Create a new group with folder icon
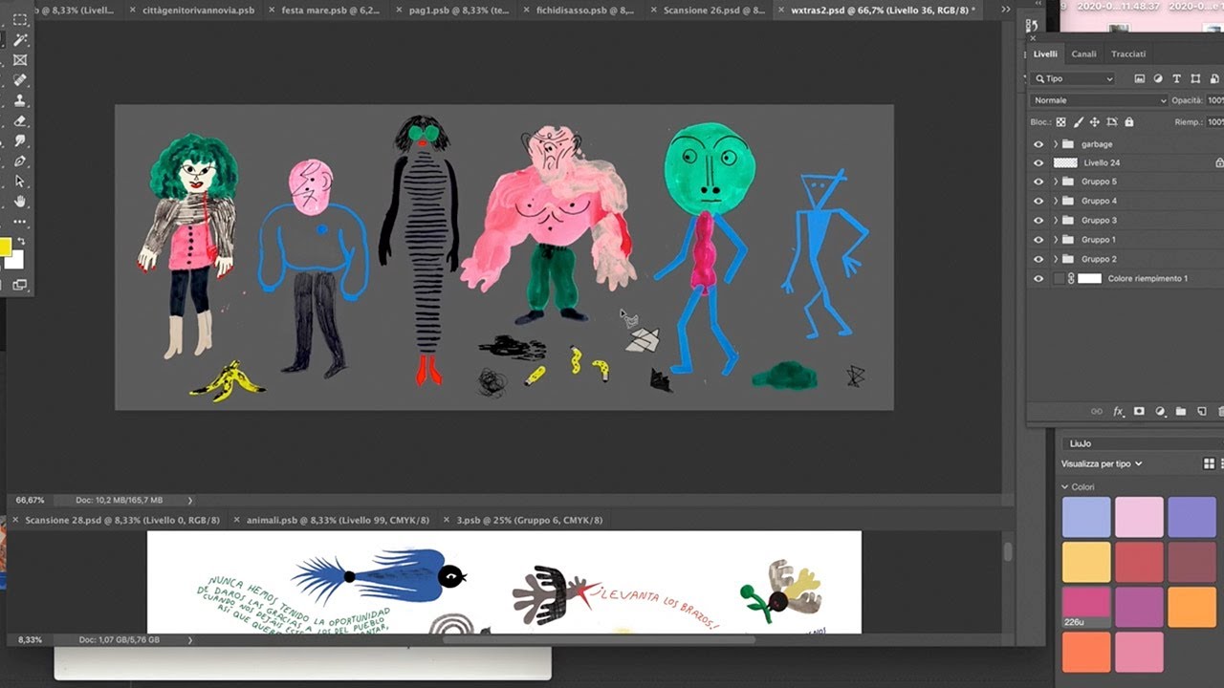1224x688 pixels. click(x=1180, y=412)
